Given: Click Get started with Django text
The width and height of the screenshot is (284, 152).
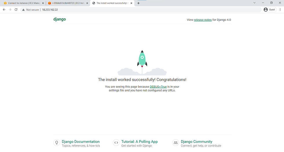Looking at the screenshot, I should (136, 146).
